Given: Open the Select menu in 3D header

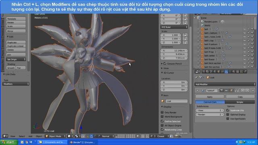Looking at the screenshot, I should click(x=21, y=136).
